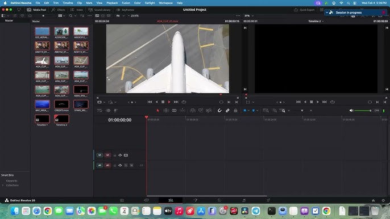Mute audio using the speaker icon

[x=351, y=111]
